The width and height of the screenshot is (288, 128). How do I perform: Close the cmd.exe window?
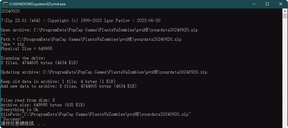(281, 4)
